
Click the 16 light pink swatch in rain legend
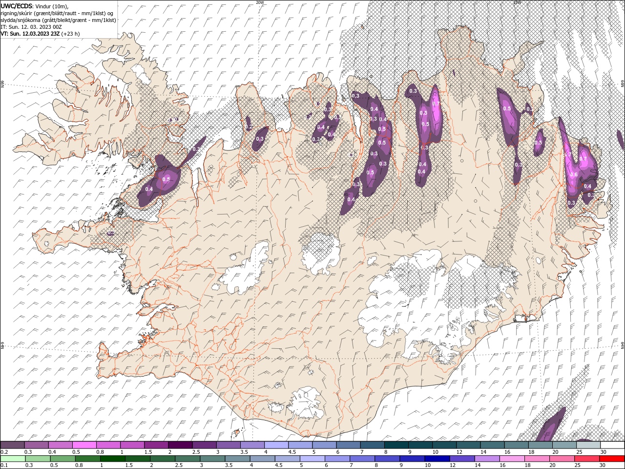click(x=513, y=459)
